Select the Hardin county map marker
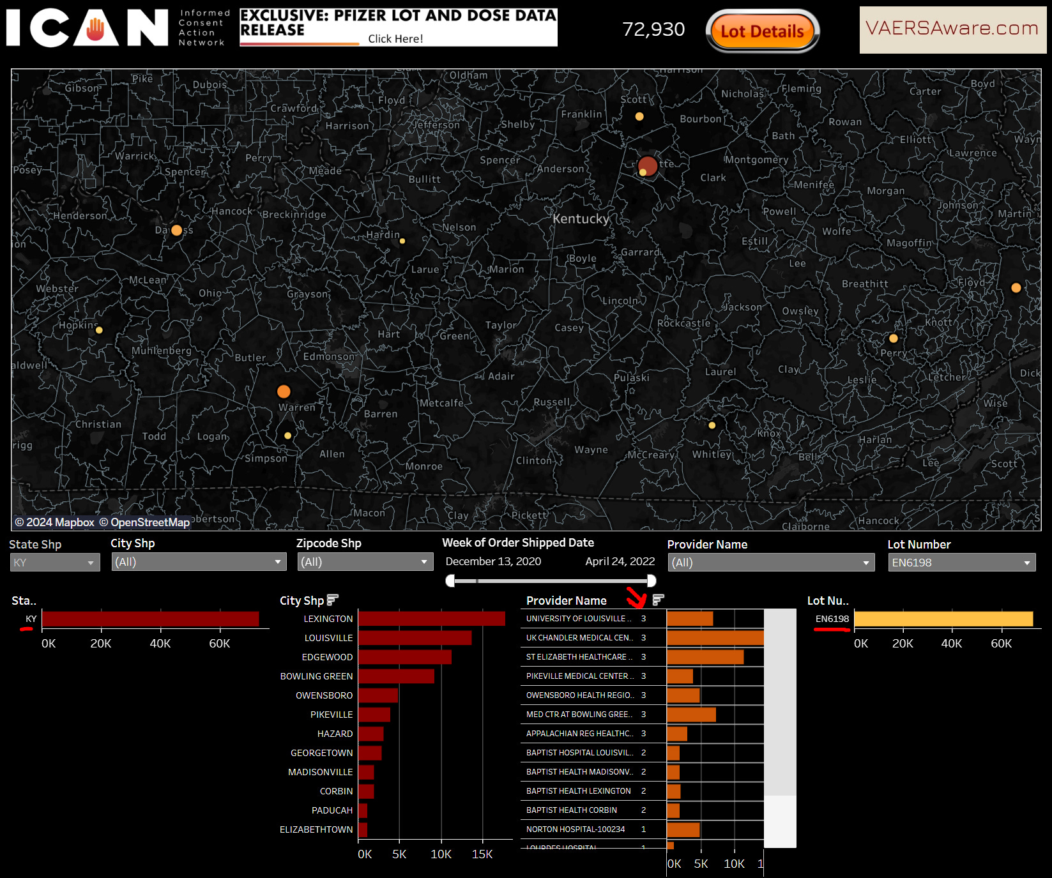This screenshot has height=878, width=1052. tap(402, 241)
